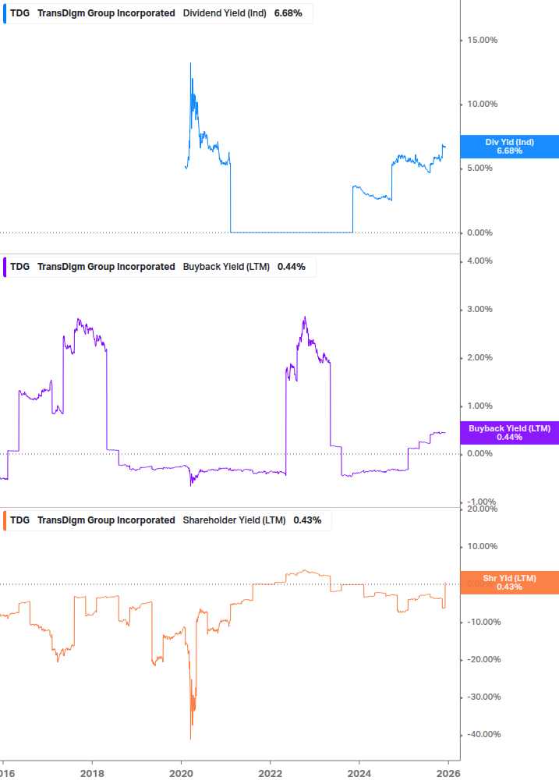Click the TDG ticker in the Shareholder Yield legend
This screenshot has height=784, width=559.
[x=20, y=520]
